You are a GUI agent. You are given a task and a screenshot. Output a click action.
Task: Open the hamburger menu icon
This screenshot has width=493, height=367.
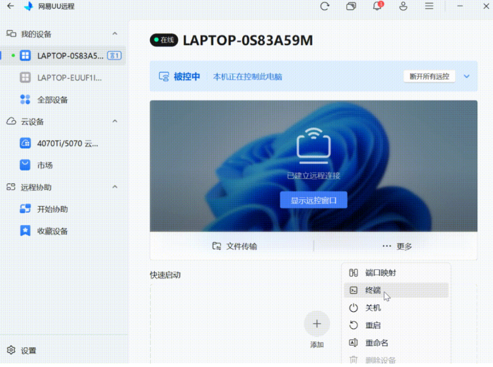click(x=429, y=6)
